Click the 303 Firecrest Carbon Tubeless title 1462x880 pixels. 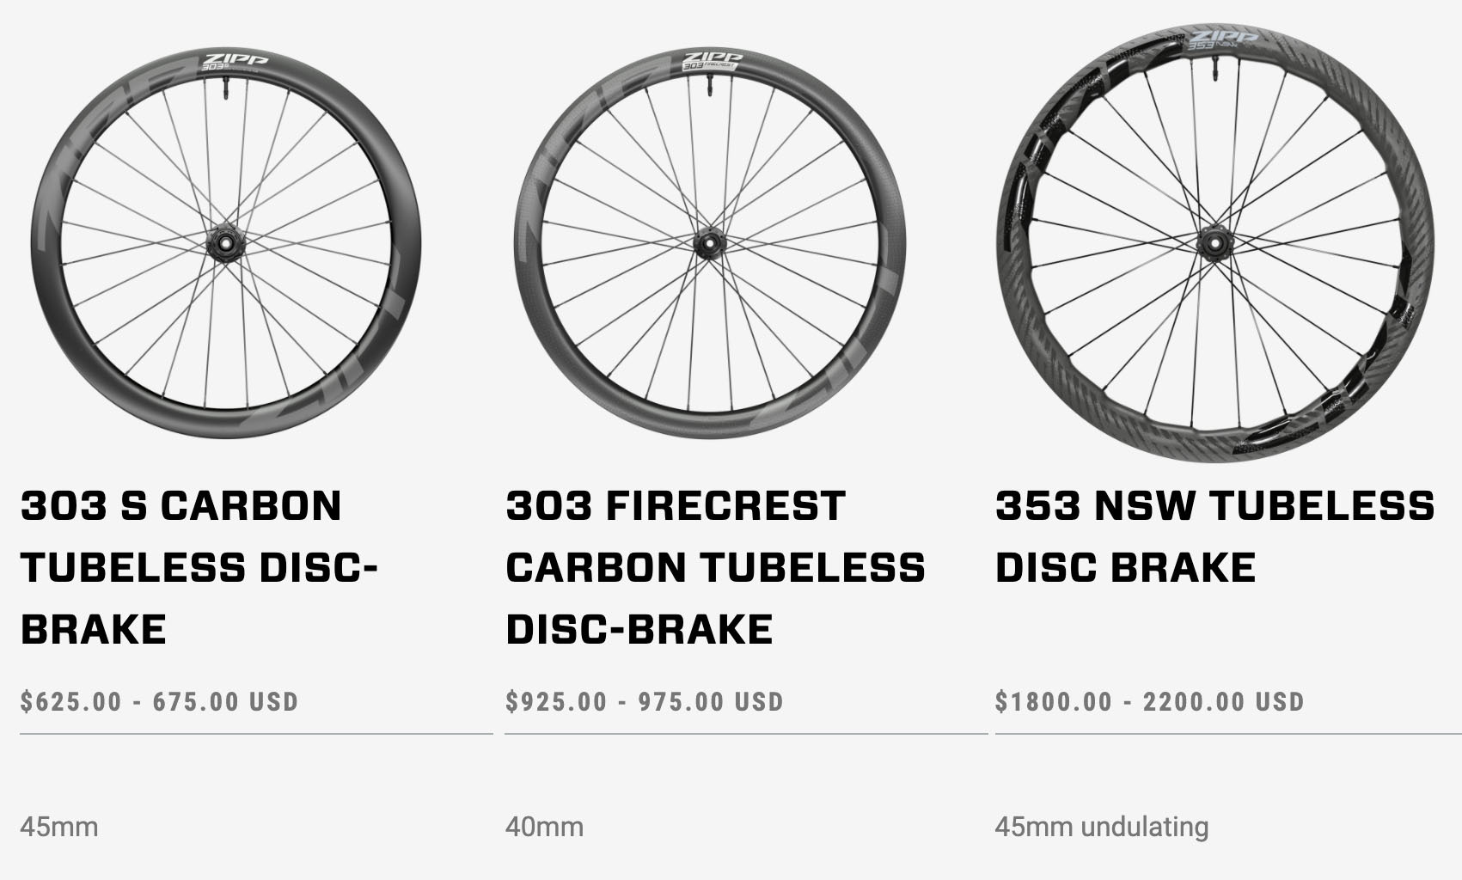715,567
